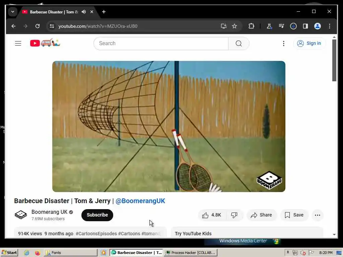
Task: Sign in to YouTube
Action: [x=309, y=43]
